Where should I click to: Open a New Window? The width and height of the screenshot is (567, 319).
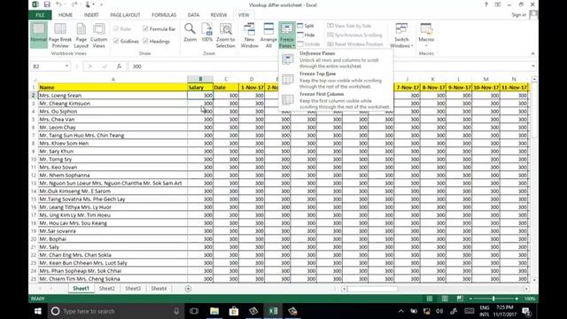249,35
